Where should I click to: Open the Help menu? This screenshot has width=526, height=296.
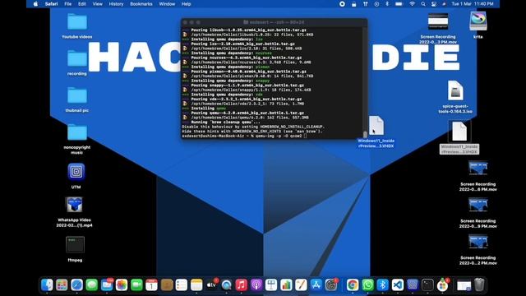click(x=187, y=4)
